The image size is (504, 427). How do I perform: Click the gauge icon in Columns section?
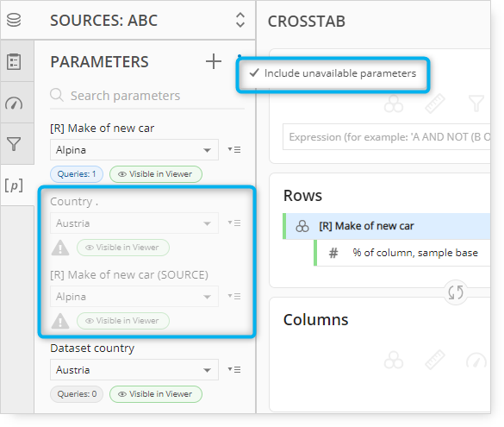point(476,361)
